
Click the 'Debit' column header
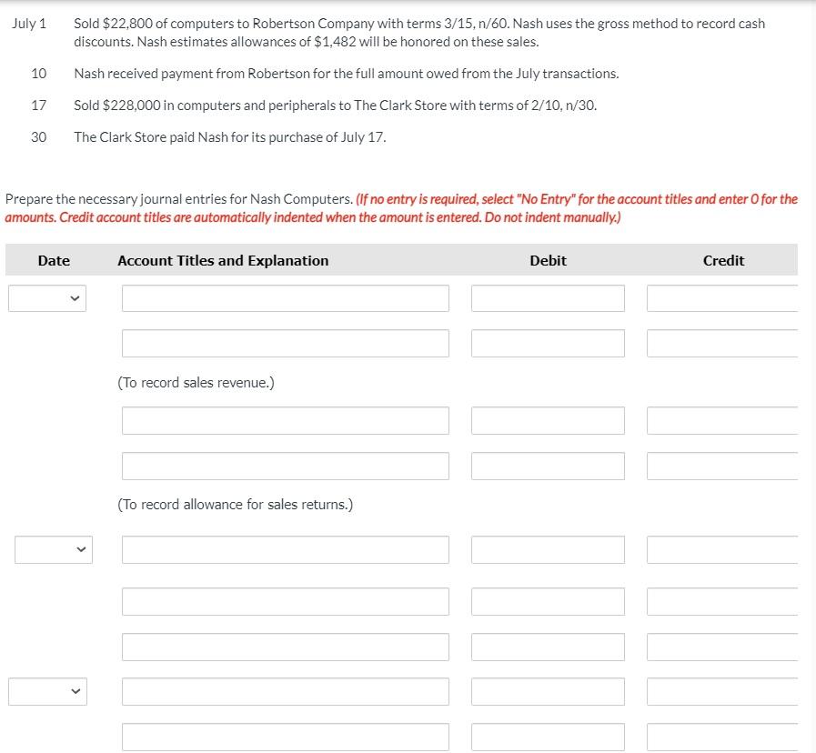click(548, 261)
